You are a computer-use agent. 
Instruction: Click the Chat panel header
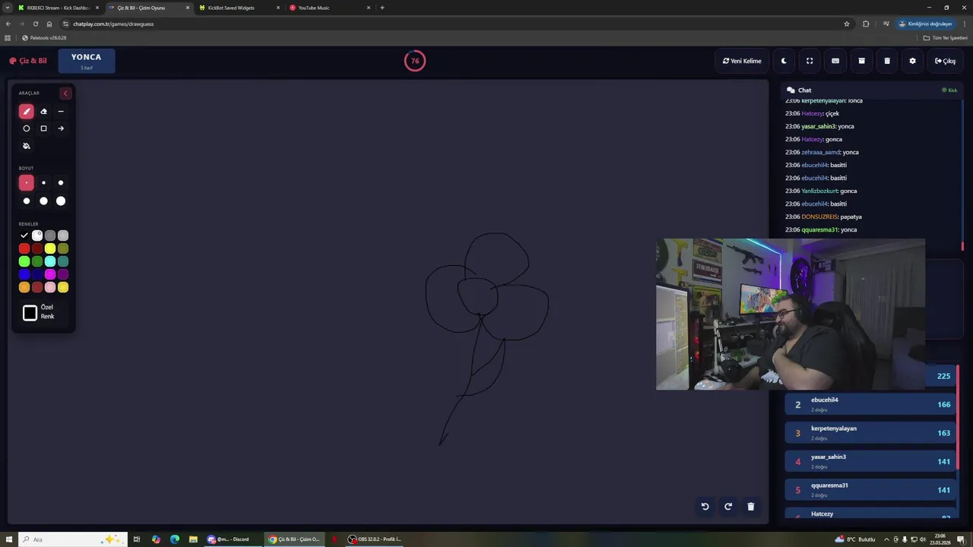coord(872,90)
